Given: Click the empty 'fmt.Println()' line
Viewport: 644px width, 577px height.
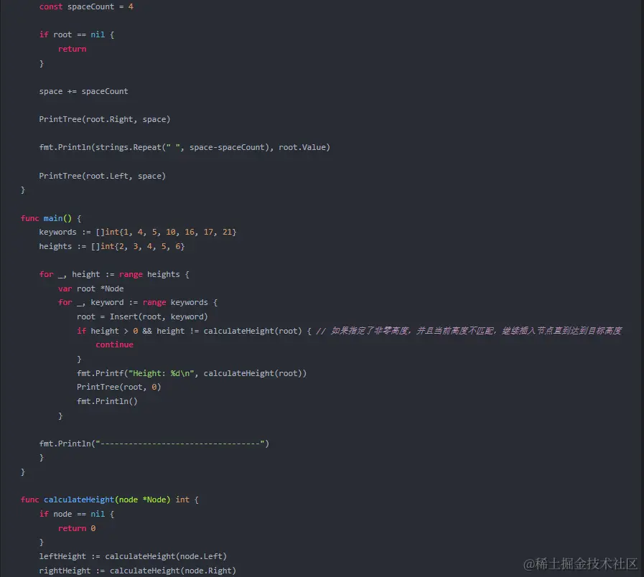Looking at the screenshot, I should pyautogui.click(x=107, y=401).
